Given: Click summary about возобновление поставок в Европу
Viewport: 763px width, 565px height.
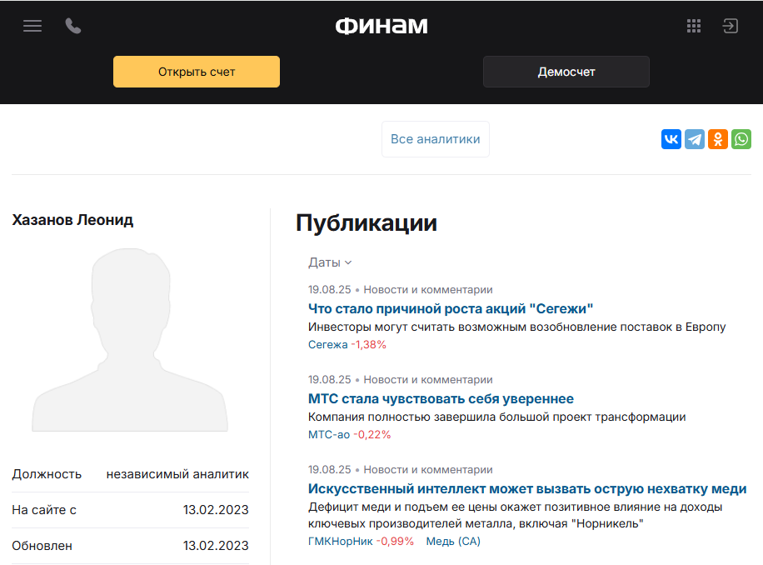Looking at the screenshot, I should [516, 327].
